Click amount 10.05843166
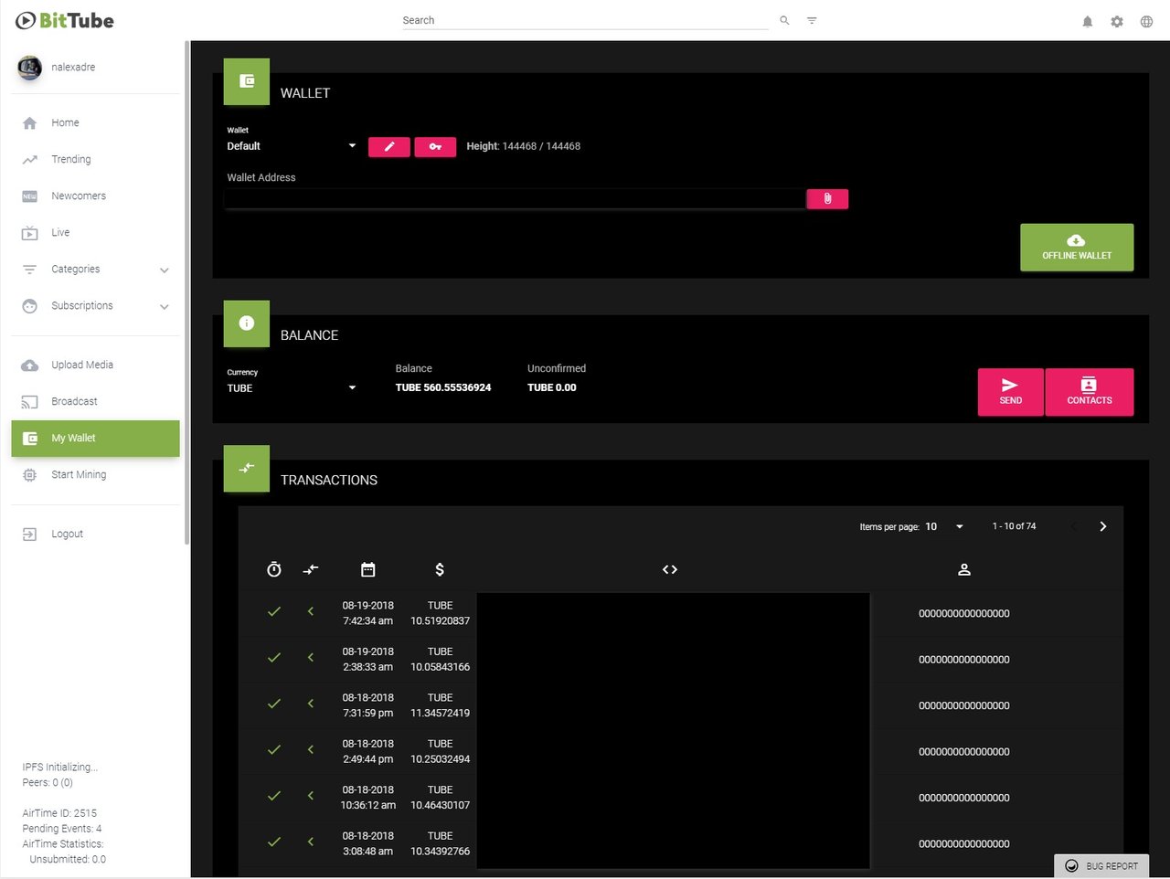The height and width of the screenshot is (879, 1170). [x=440, y=667]
